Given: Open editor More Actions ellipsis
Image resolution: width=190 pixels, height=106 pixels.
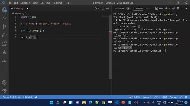Looking at the screenshot, I should (107, 9).
